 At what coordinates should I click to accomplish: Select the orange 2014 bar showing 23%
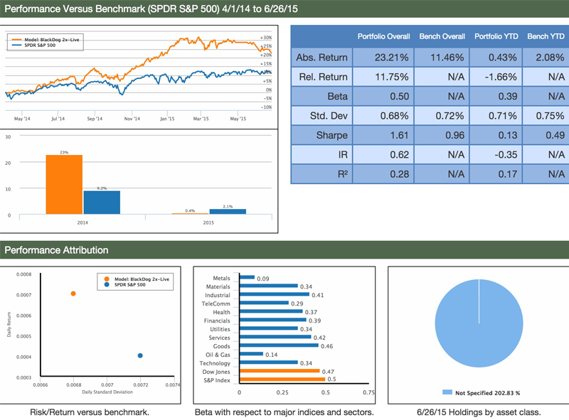64,184
